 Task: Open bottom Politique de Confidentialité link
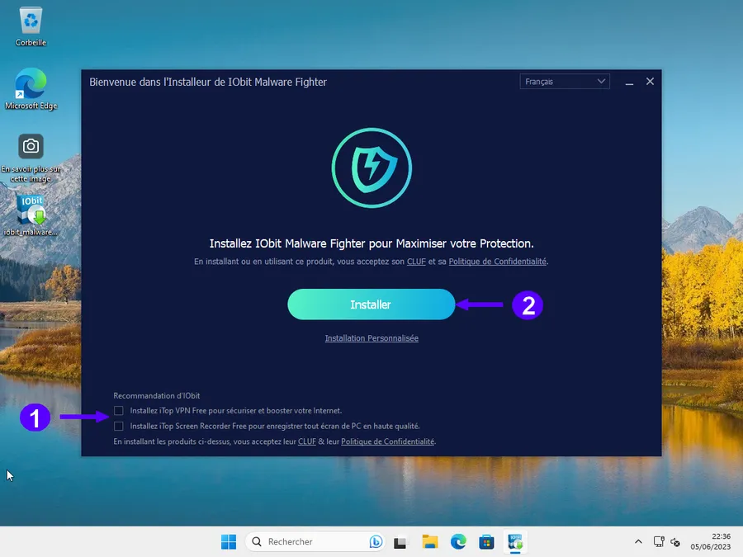point(388,441)
